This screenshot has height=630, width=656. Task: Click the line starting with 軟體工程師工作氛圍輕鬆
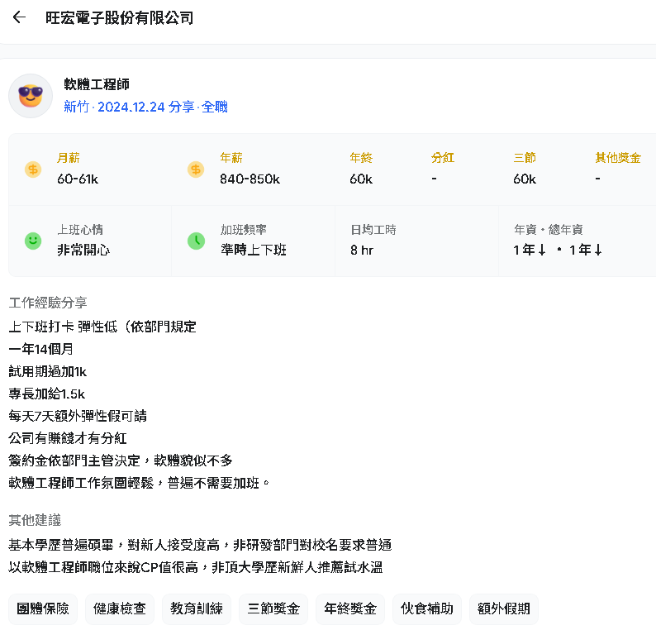coord(139,483)
